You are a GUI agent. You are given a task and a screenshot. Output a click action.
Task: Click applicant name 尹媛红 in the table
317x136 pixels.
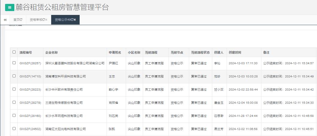click(x=113, y=63)
